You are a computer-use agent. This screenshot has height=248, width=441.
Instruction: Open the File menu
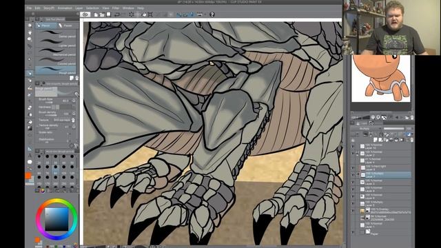29,8
